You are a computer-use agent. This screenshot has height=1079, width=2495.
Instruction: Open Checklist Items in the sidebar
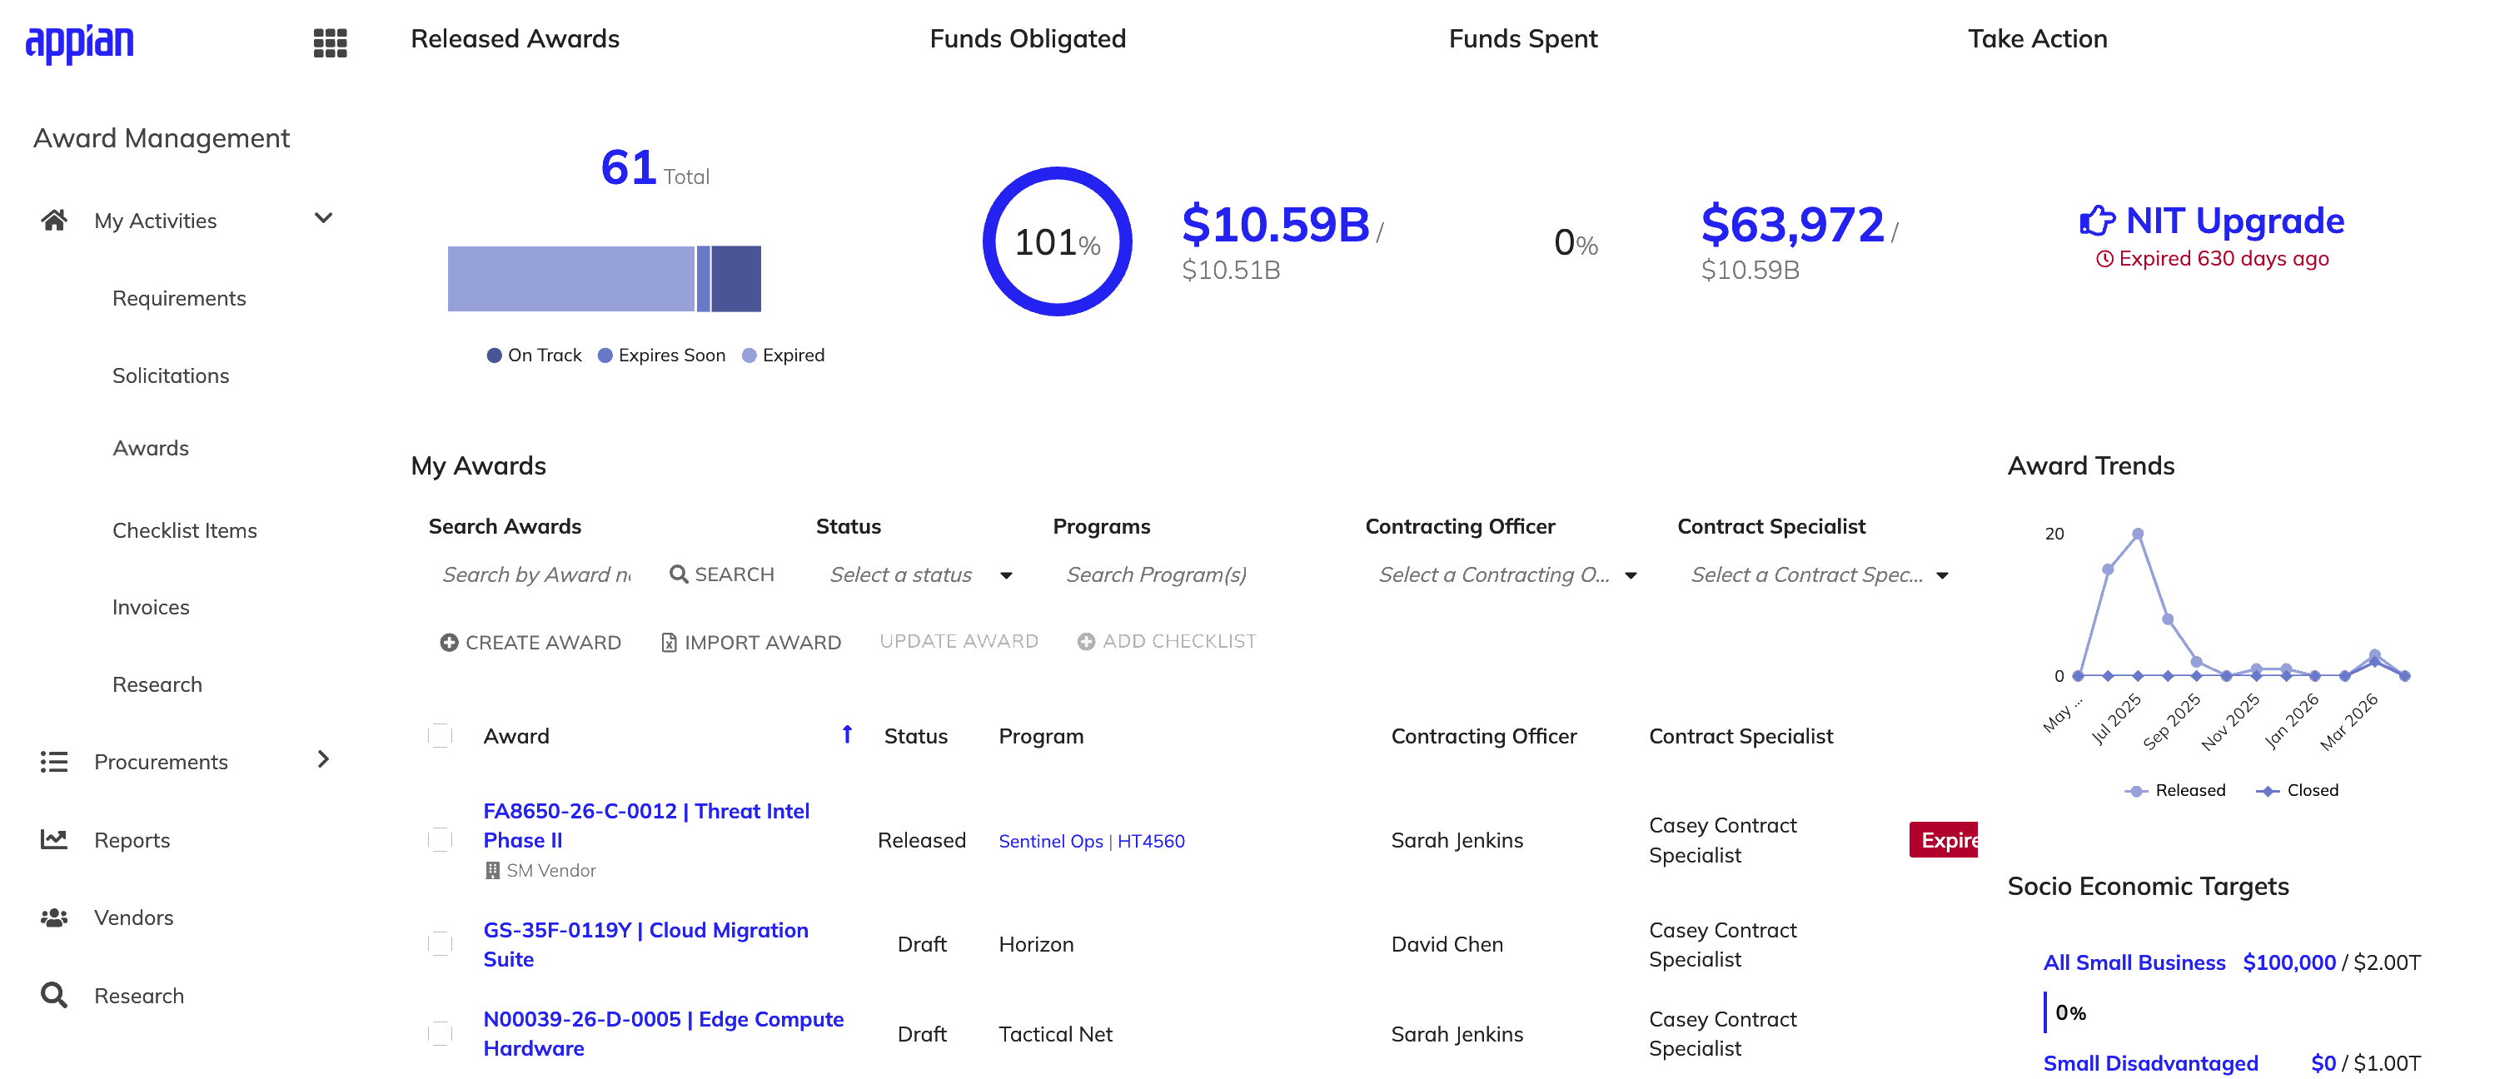(x=184, y=531)
